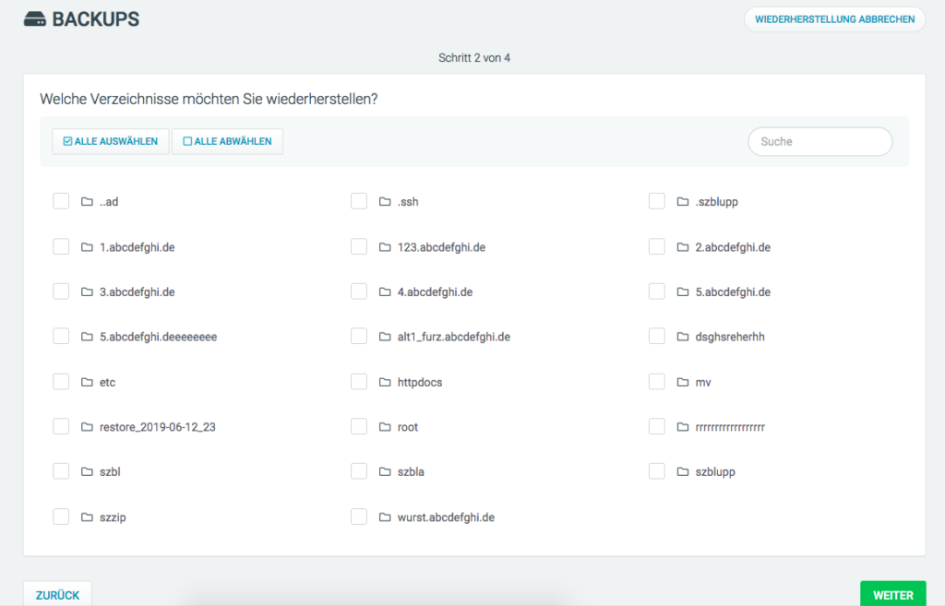Click the folder icon beside wurst.abcdefghi.de
The width and height of the screenshot is (945, 606).
(385, 517)
